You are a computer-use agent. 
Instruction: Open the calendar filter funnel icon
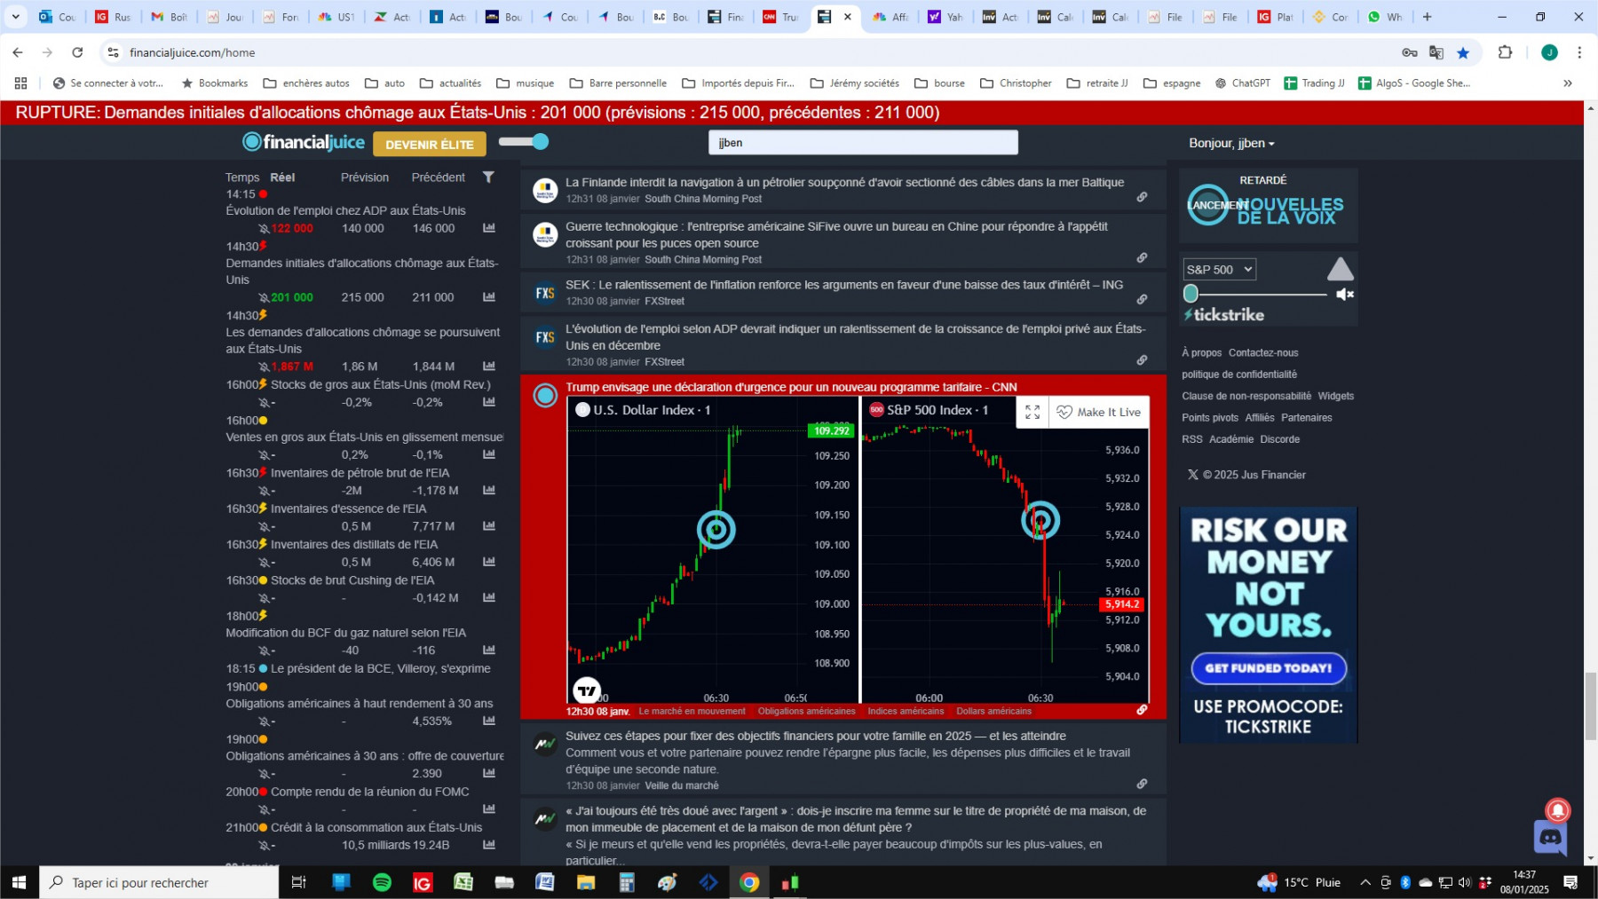coord(488,177)
